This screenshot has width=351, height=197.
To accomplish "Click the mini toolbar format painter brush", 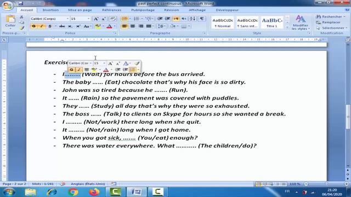I will coord(137,63).
